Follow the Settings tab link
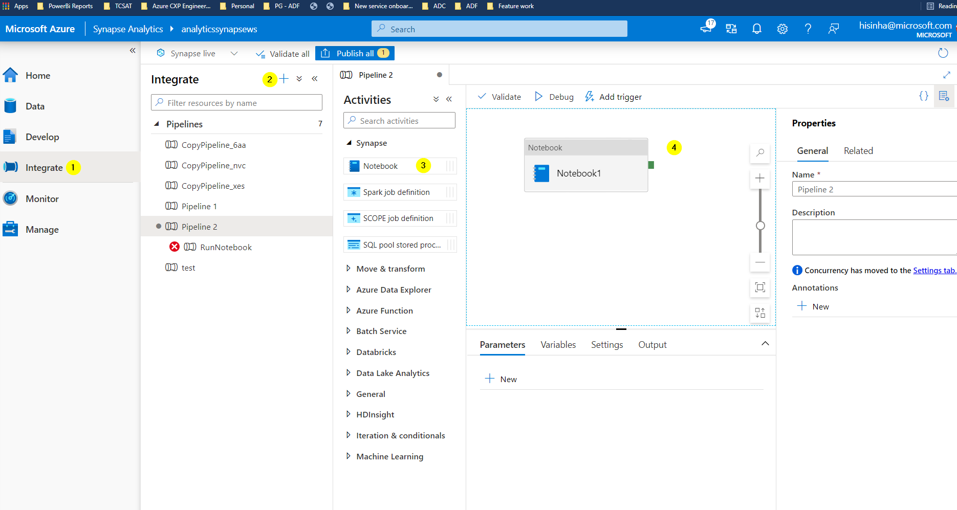 click(935, 271)
